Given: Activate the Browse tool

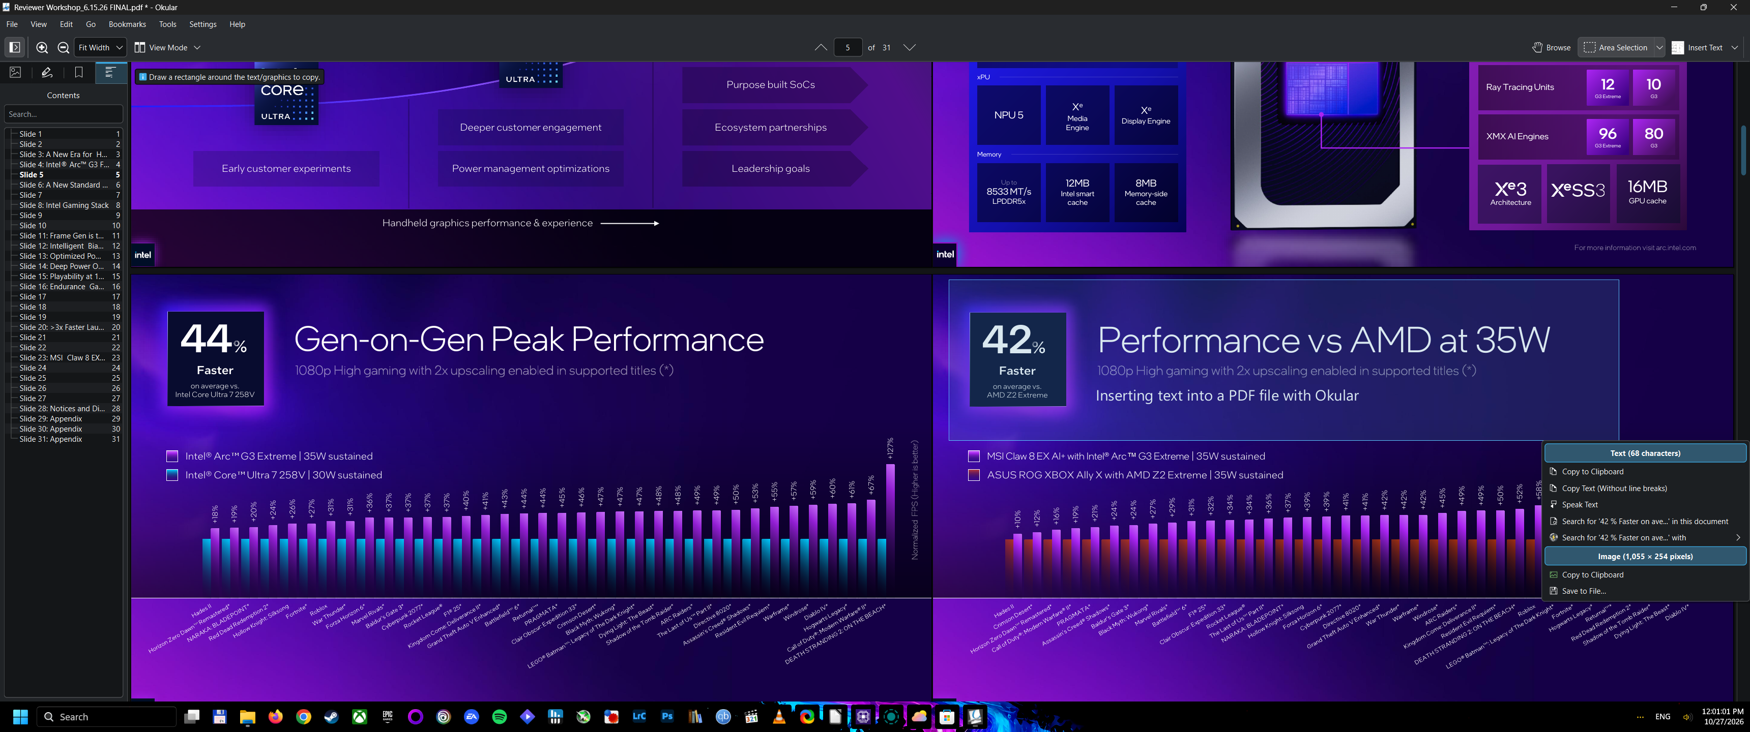Looking at the screenshot, I should tap(1552, 48).
